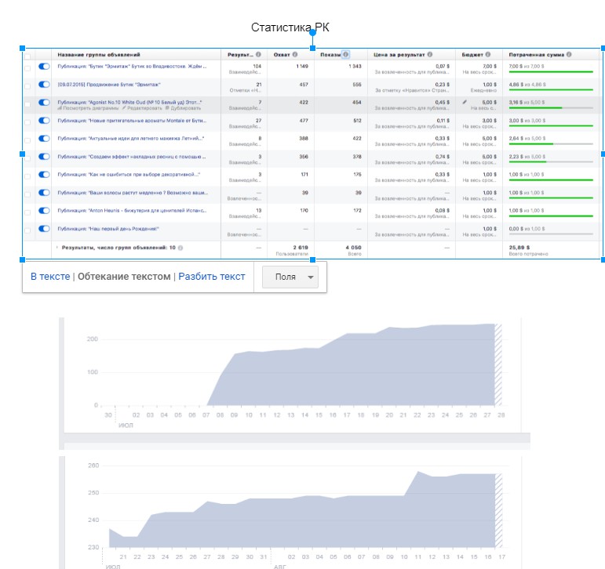
Task: Toggle the Ваши волосы растут медленно ad set
Action: point(44,193)
